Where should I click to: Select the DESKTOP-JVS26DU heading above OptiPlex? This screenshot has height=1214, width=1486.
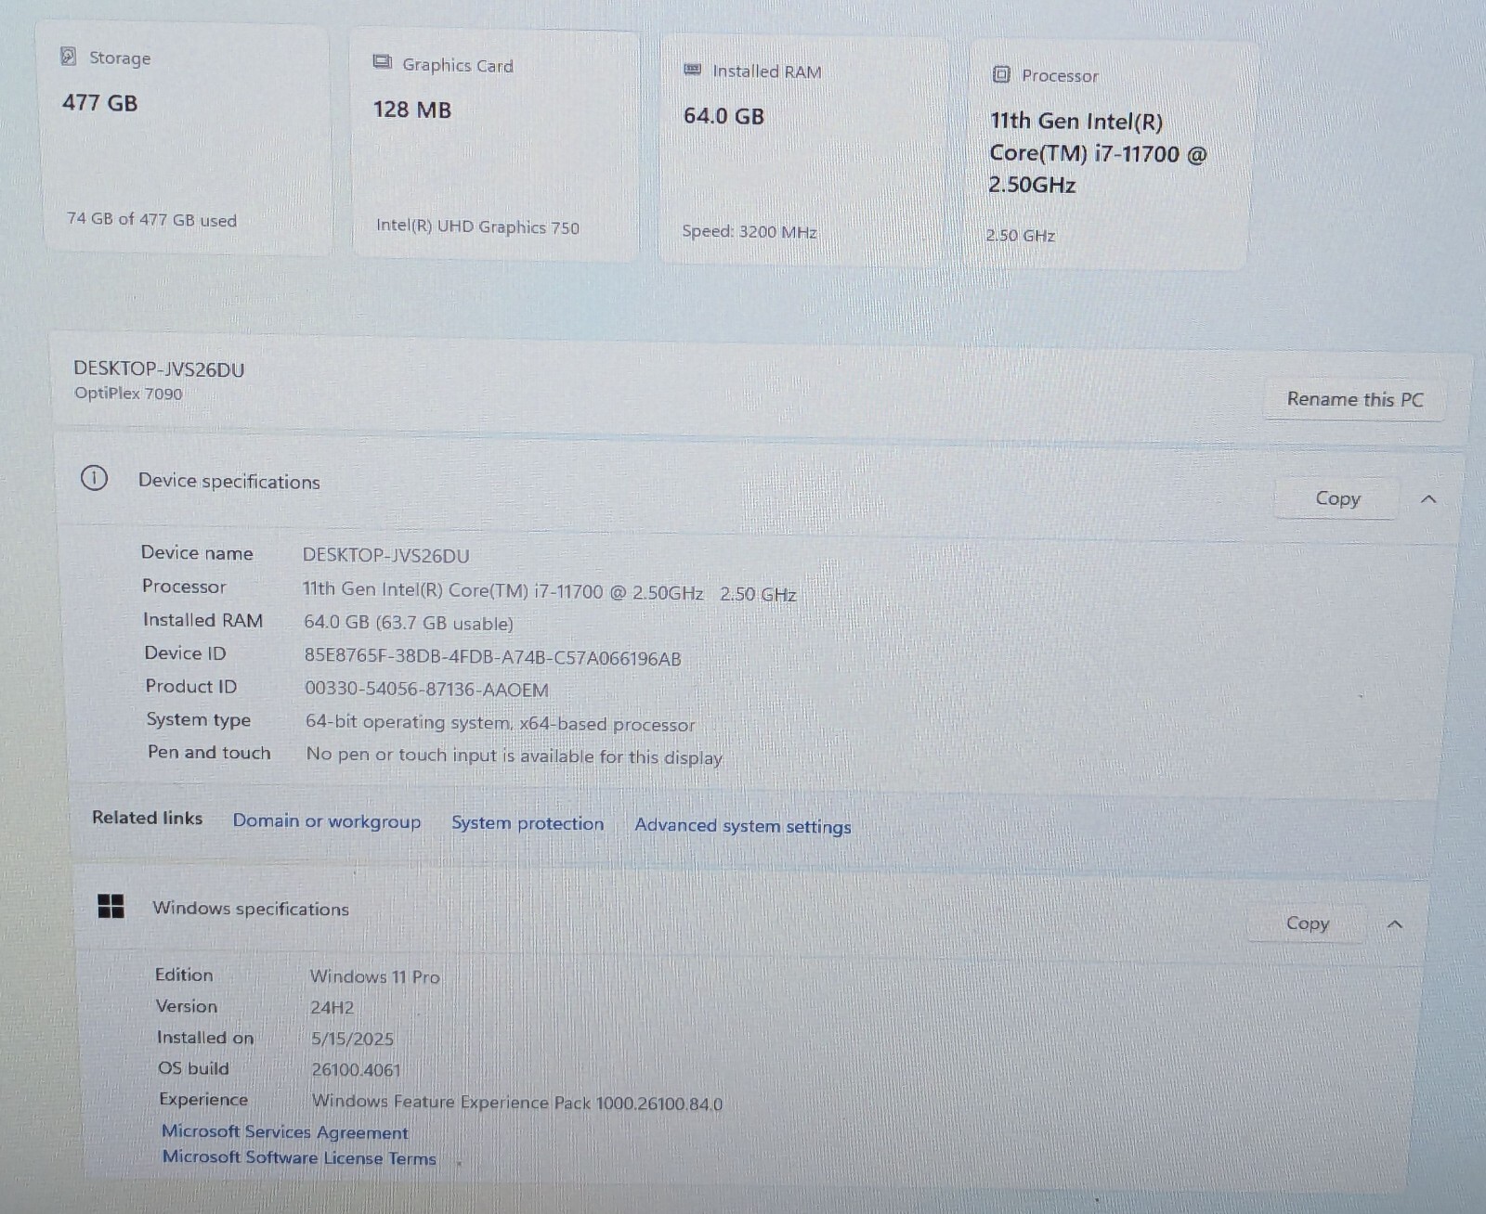[159, 369]
